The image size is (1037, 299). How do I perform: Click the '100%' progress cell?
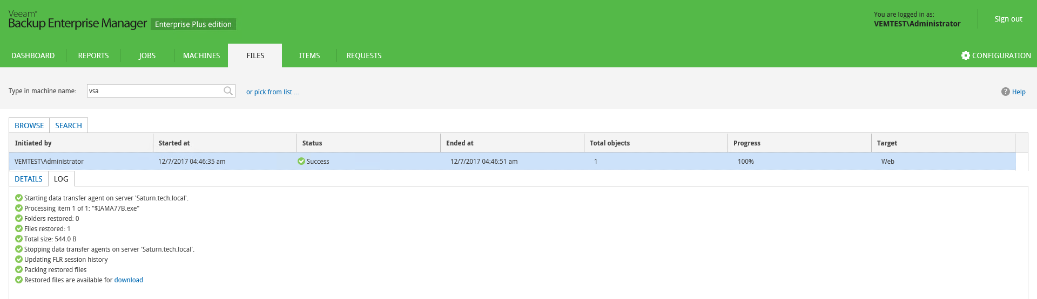click(x=746, y=162)
